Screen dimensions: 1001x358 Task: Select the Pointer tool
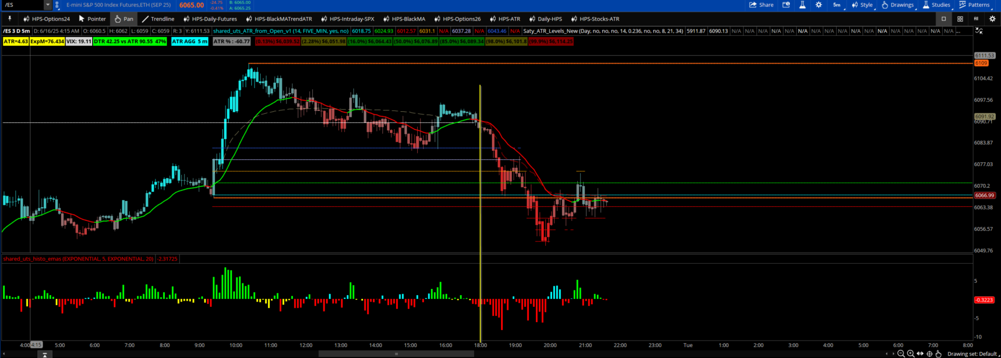(x=92, y=18)
